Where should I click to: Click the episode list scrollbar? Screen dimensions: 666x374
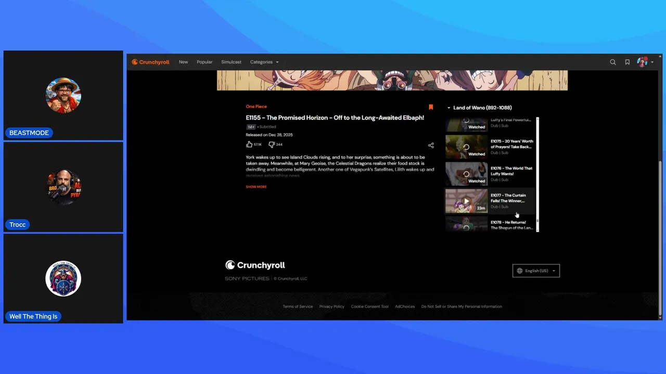(x=537, y=174)
